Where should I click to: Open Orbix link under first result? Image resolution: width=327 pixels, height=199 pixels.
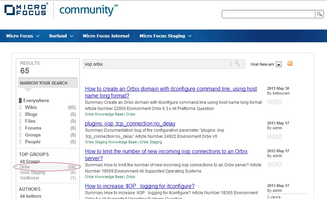(131, 114)
